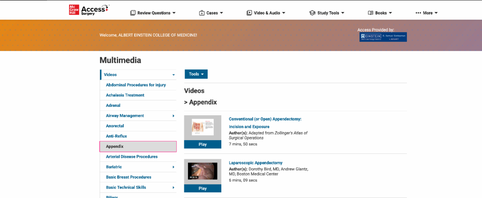The width and height of the screenshot is (482, 198).
Task: Play the Laparoscopic Appendectomy video
Action: tap(202, 188)
